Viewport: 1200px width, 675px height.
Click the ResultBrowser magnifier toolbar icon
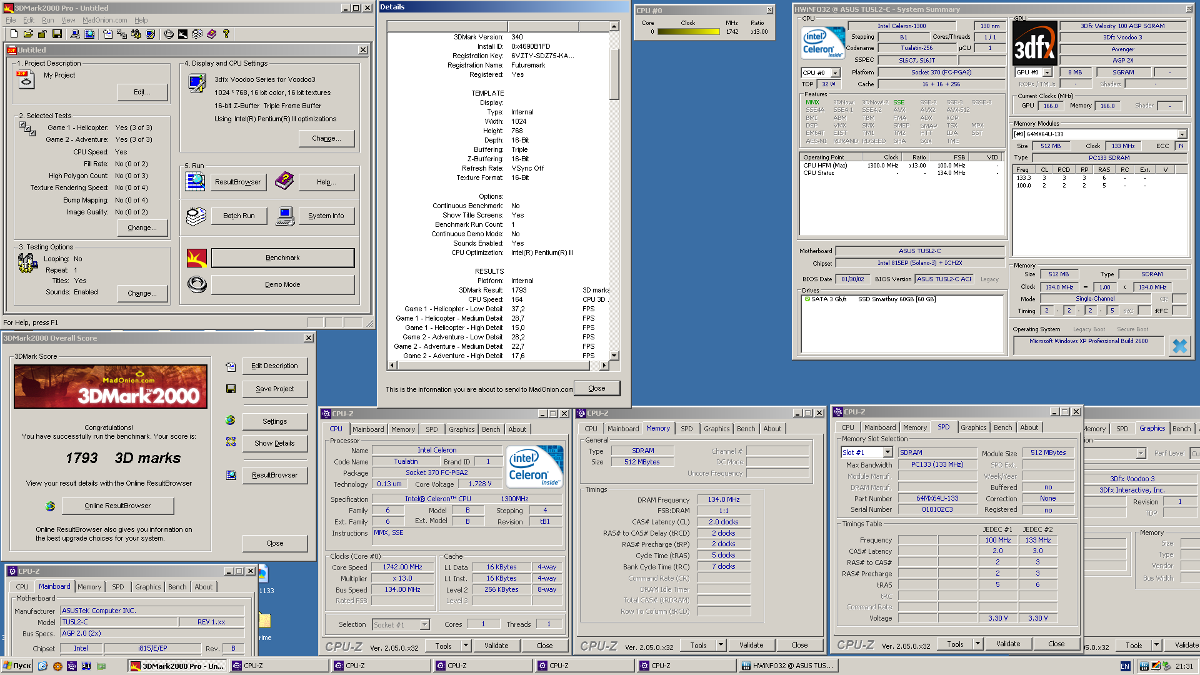[89, 34]
